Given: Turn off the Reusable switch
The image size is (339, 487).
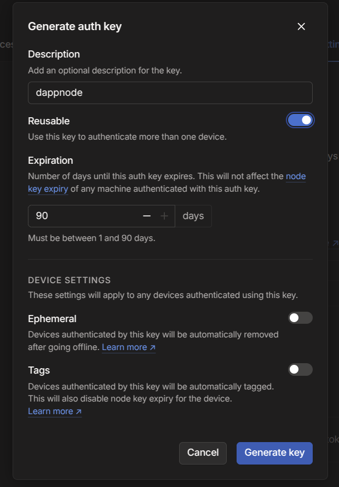Looking at the screenshot, I should pyautogui.click(x=300, y=120).
